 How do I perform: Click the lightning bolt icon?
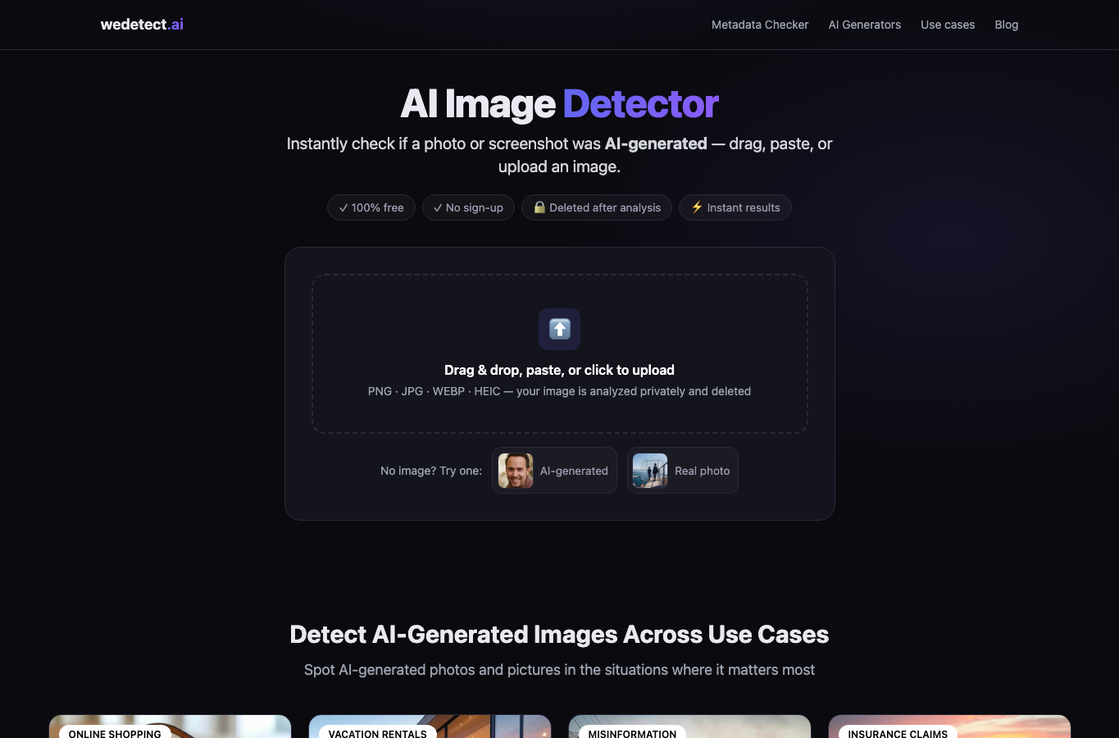pyautogui.click(x=697, y=207)
